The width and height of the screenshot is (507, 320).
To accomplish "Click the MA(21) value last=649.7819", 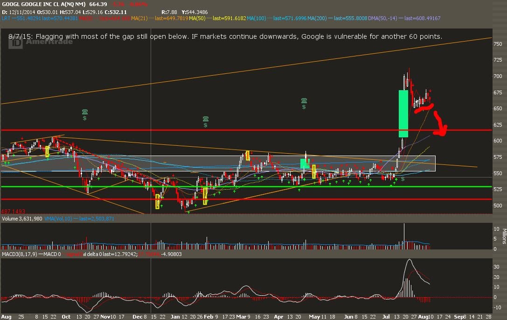I will (172, 18).
